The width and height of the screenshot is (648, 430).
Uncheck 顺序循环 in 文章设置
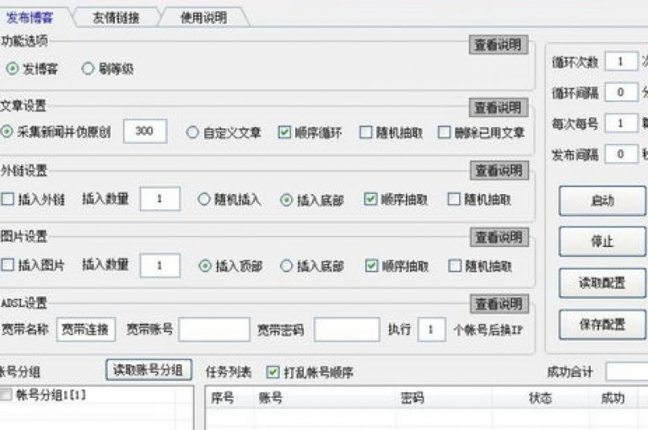tap(284, 132)
